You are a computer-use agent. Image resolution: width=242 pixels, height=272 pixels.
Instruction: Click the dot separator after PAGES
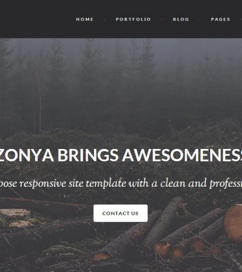(241, 19)
